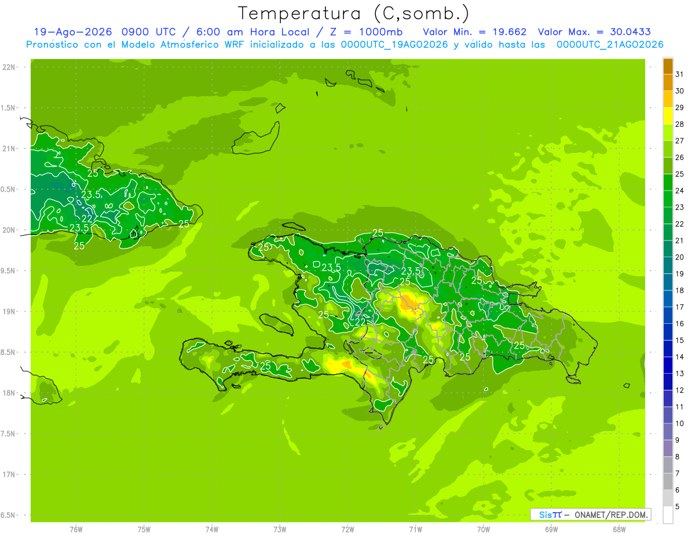
Task: Click the title 'Temperatura (C,somb.)'
Action: tap(353, 13)
